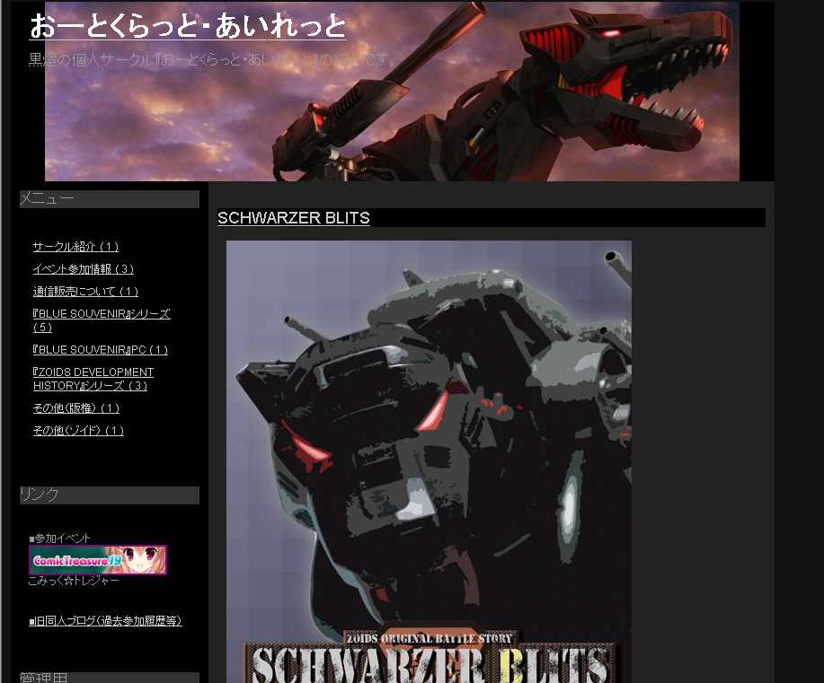Viewport: 824px width, 683px height.
Task: Open the イベント参加情報 (3) category
Action: (x=83, y=268)
